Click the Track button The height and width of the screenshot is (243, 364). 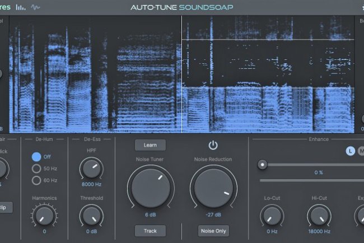(x=150, y=231)
